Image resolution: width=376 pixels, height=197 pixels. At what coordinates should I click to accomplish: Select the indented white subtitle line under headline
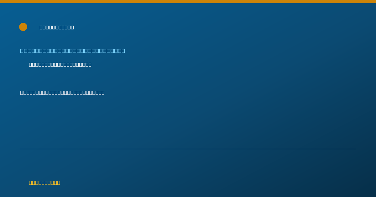click(60, 64)
